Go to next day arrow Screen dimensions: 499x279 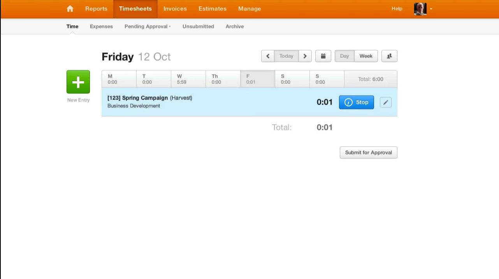[305, 56]
